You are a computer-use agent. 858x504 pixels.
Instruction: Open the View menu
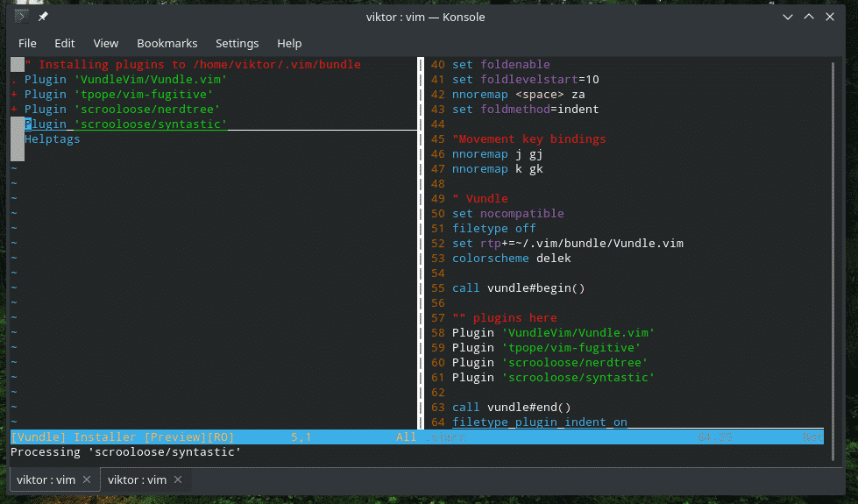[105, 43]
